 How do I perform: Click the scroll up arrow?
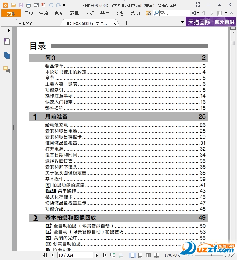coord(233,32)
